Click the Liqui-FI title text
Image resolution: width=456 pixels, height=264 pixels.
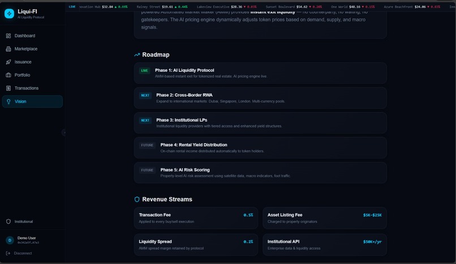click(x=27, y=11)
